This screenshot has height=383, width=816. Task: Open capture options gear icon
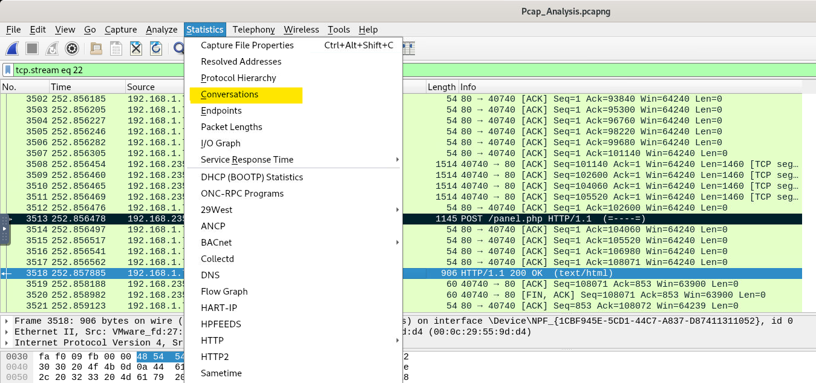[x=72, y=48]
